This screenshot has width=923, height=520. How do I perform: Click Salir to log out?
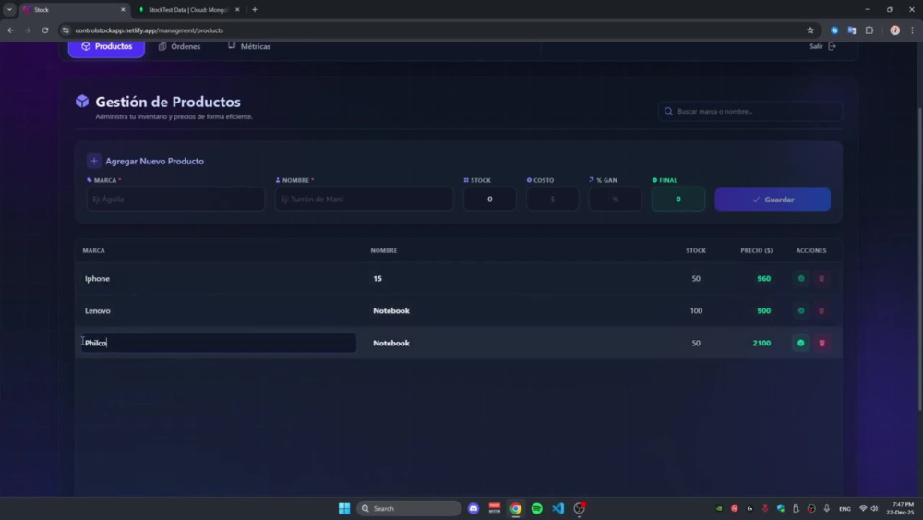pyautogui.click(x=822, y=46)
